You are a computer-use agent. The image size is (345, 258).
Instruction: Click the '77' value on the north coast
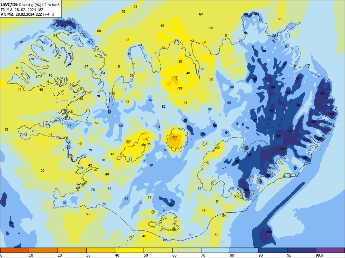[176, 41]
